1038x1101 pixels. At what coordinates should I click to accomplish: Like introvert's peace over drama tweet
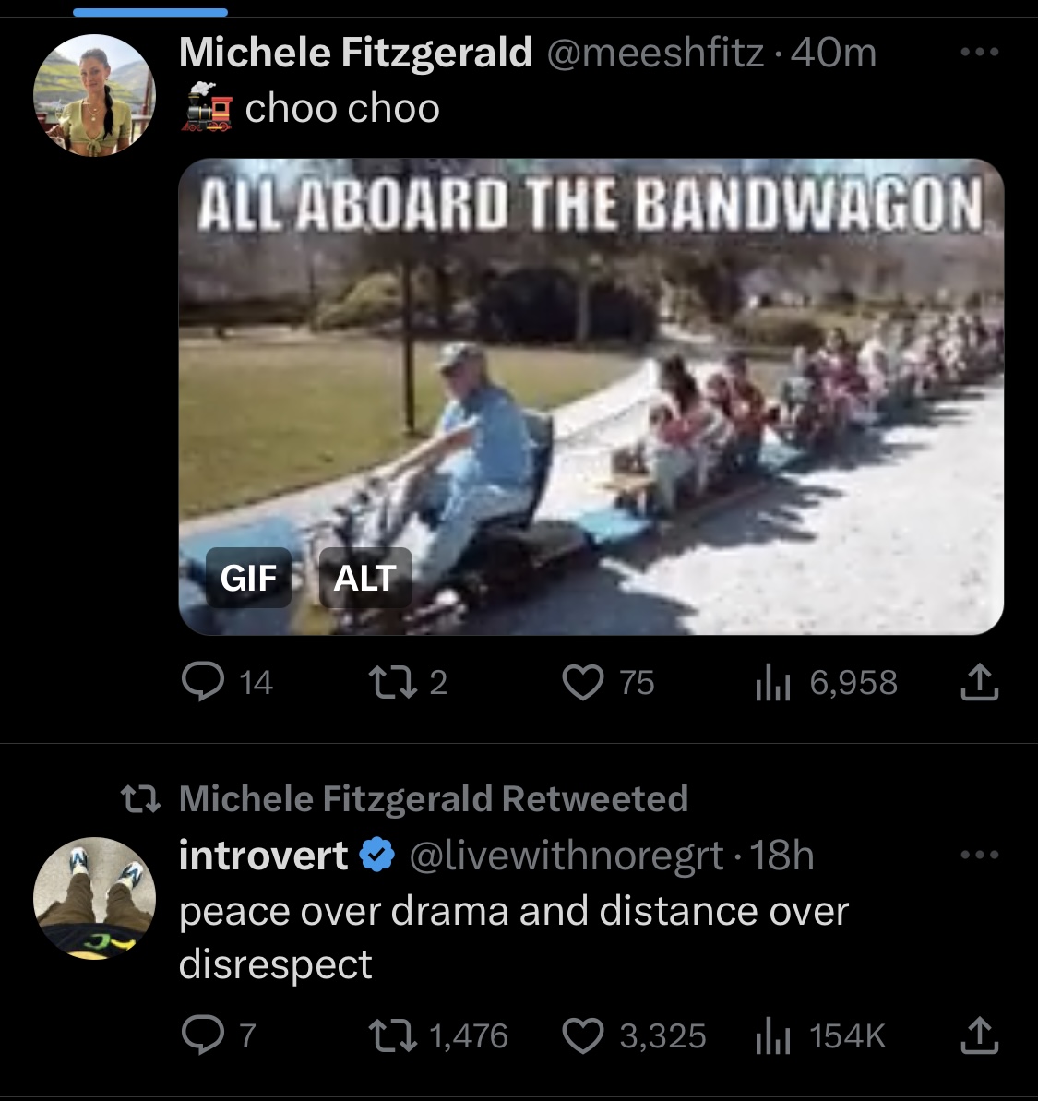[x=635, y=1035]
